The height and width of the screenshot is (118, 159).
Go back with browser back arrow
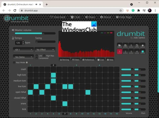point(4,11)
